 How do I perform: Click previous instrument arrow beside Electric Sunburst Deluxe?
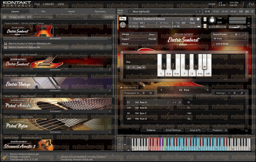(182, 19)
